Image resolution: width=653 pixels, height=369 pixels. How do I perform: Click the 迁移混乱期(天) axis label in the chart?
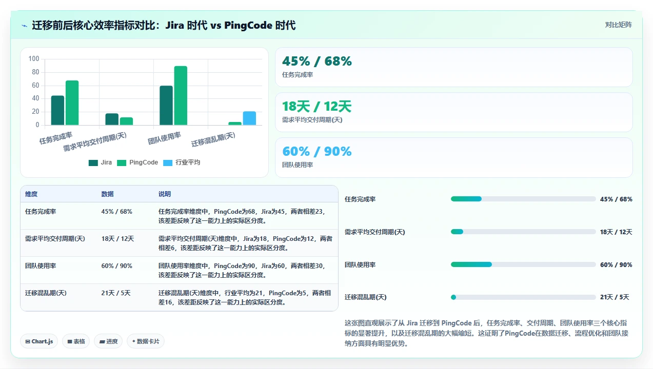[213, 139]
